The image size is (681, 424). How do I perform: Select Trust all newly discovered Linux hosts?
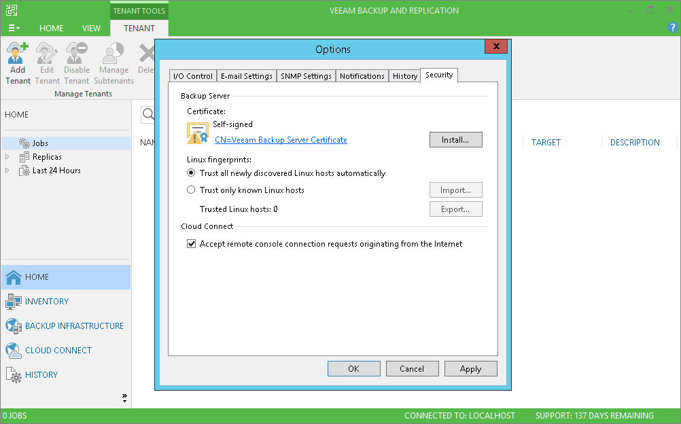[x=191, y=173]
